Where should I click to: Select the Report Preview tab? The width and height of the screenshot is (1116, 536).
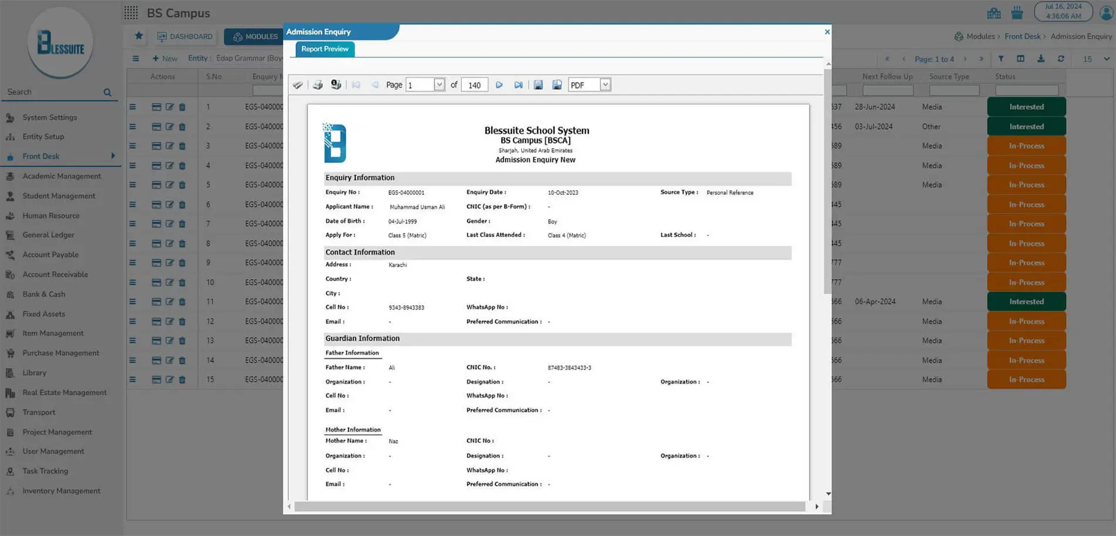pyautogui.click(x=324, y=49)
